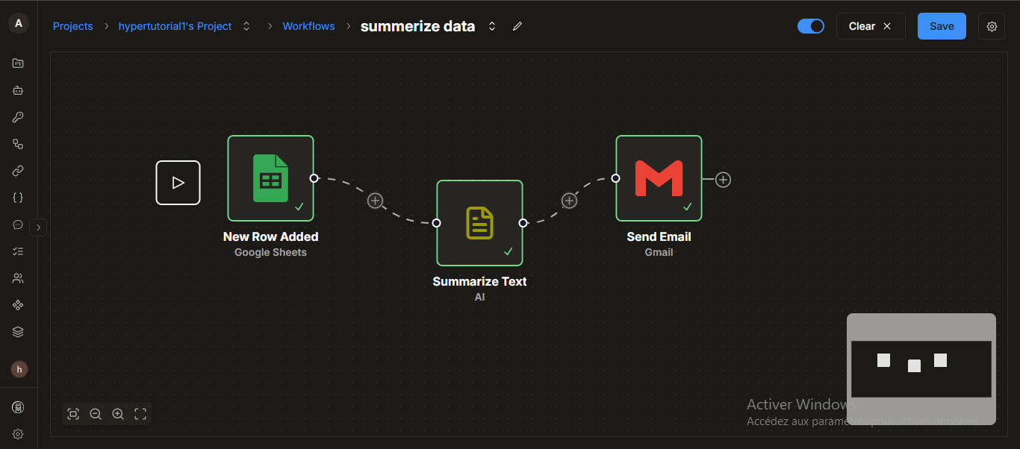Click the 'Summarize Text' node label
This screenshot has height=449, width=1020.
tap(479, 281)
